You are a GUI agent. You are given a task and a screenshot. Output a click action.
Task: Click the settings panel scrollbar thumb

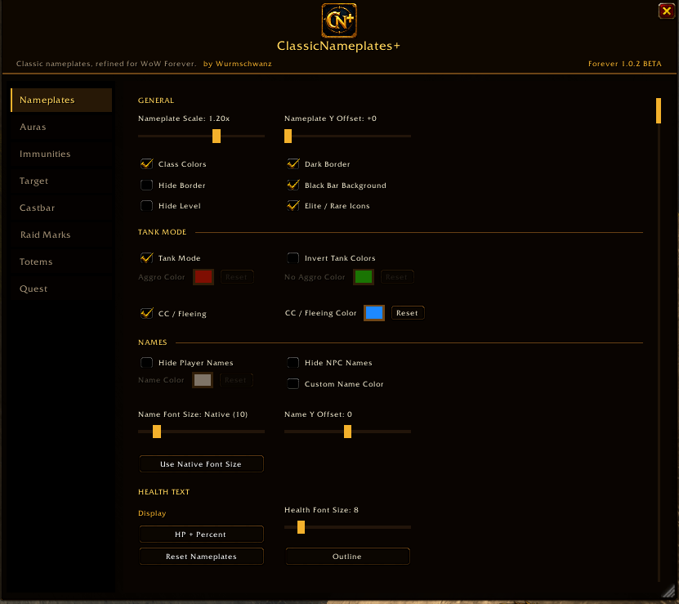(659, 111)
